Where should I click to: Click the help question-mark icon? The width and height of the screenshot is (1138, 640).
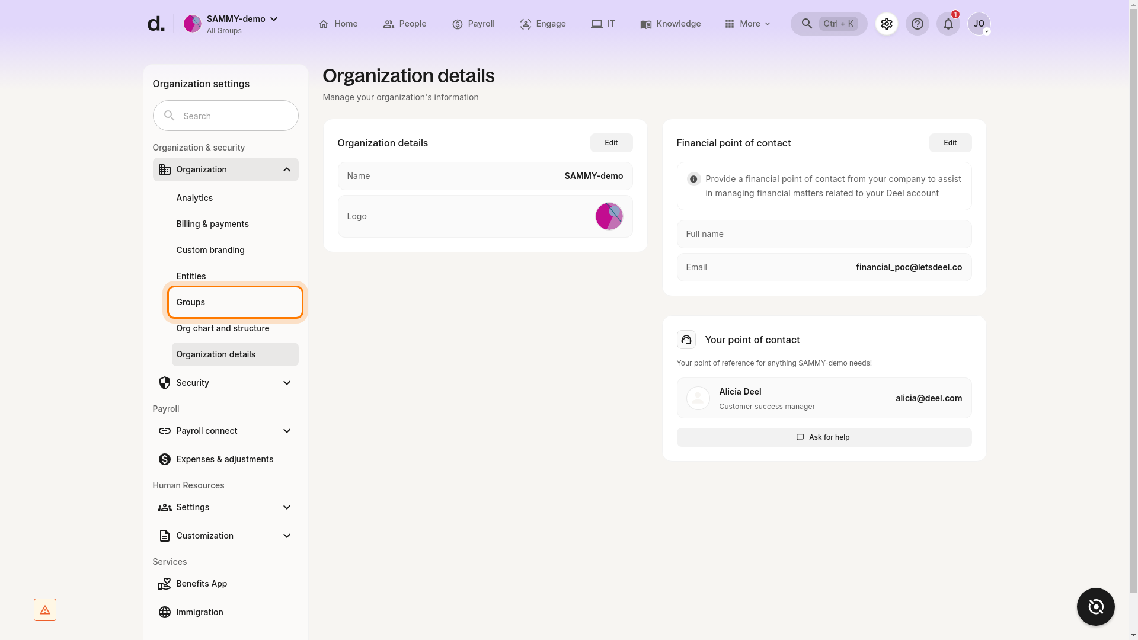click(x=918, y=24)
